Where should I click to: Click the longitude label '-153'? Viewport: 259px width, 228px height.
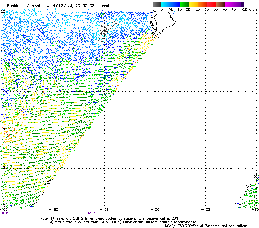tap(206, 210)
